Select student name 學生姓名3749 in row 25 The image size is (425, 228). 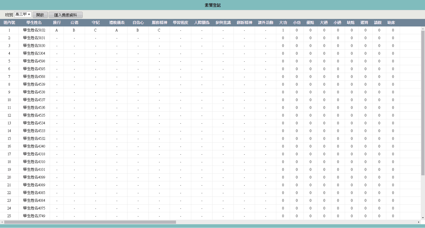(34, 216)
